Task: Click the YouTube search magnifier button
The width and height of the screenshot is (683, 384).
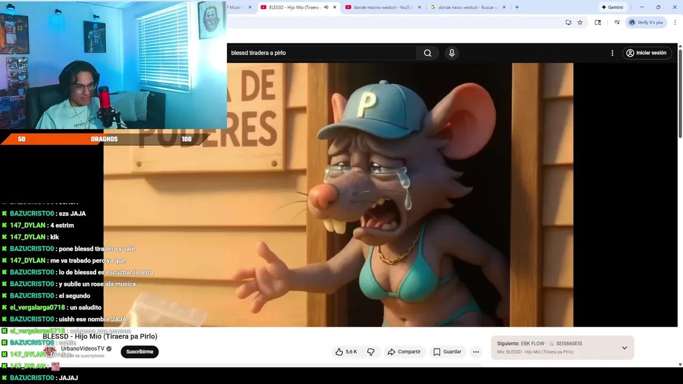Action: [x=427, y=53]
